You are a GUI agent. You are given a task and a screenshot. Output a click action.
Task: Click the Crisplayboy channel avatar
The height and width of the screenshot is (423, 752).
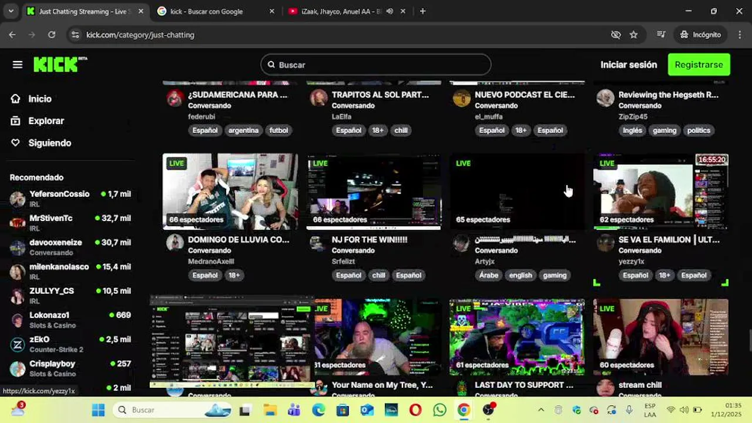pyautogui.click(x=18, y=368)
